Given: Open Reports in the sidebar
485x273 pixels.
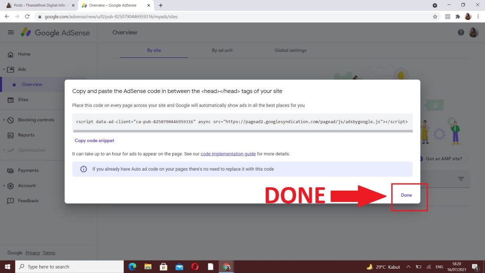Looking at the screenshot, I should click(27, 135).
